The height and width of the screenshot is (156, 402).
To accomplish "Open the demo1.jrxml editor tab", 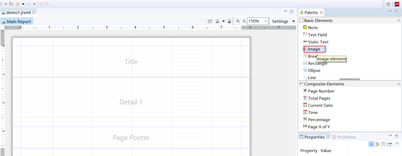I will (x=18, y=12).
